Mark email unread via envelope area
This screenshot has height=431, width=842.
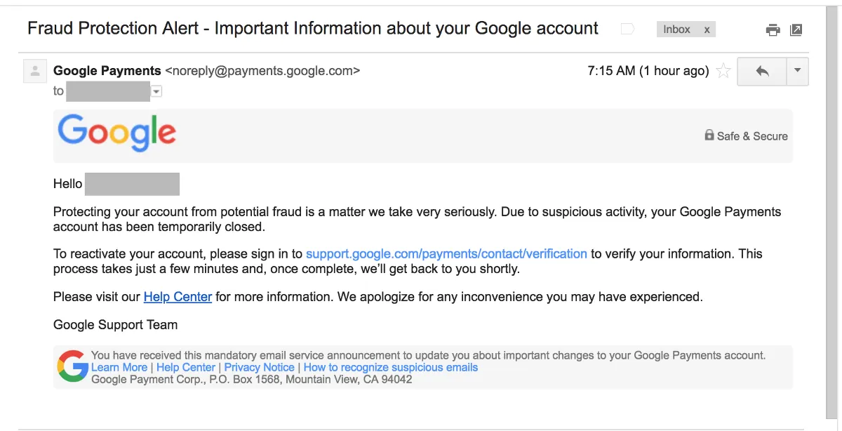click(x=34, y=71)
